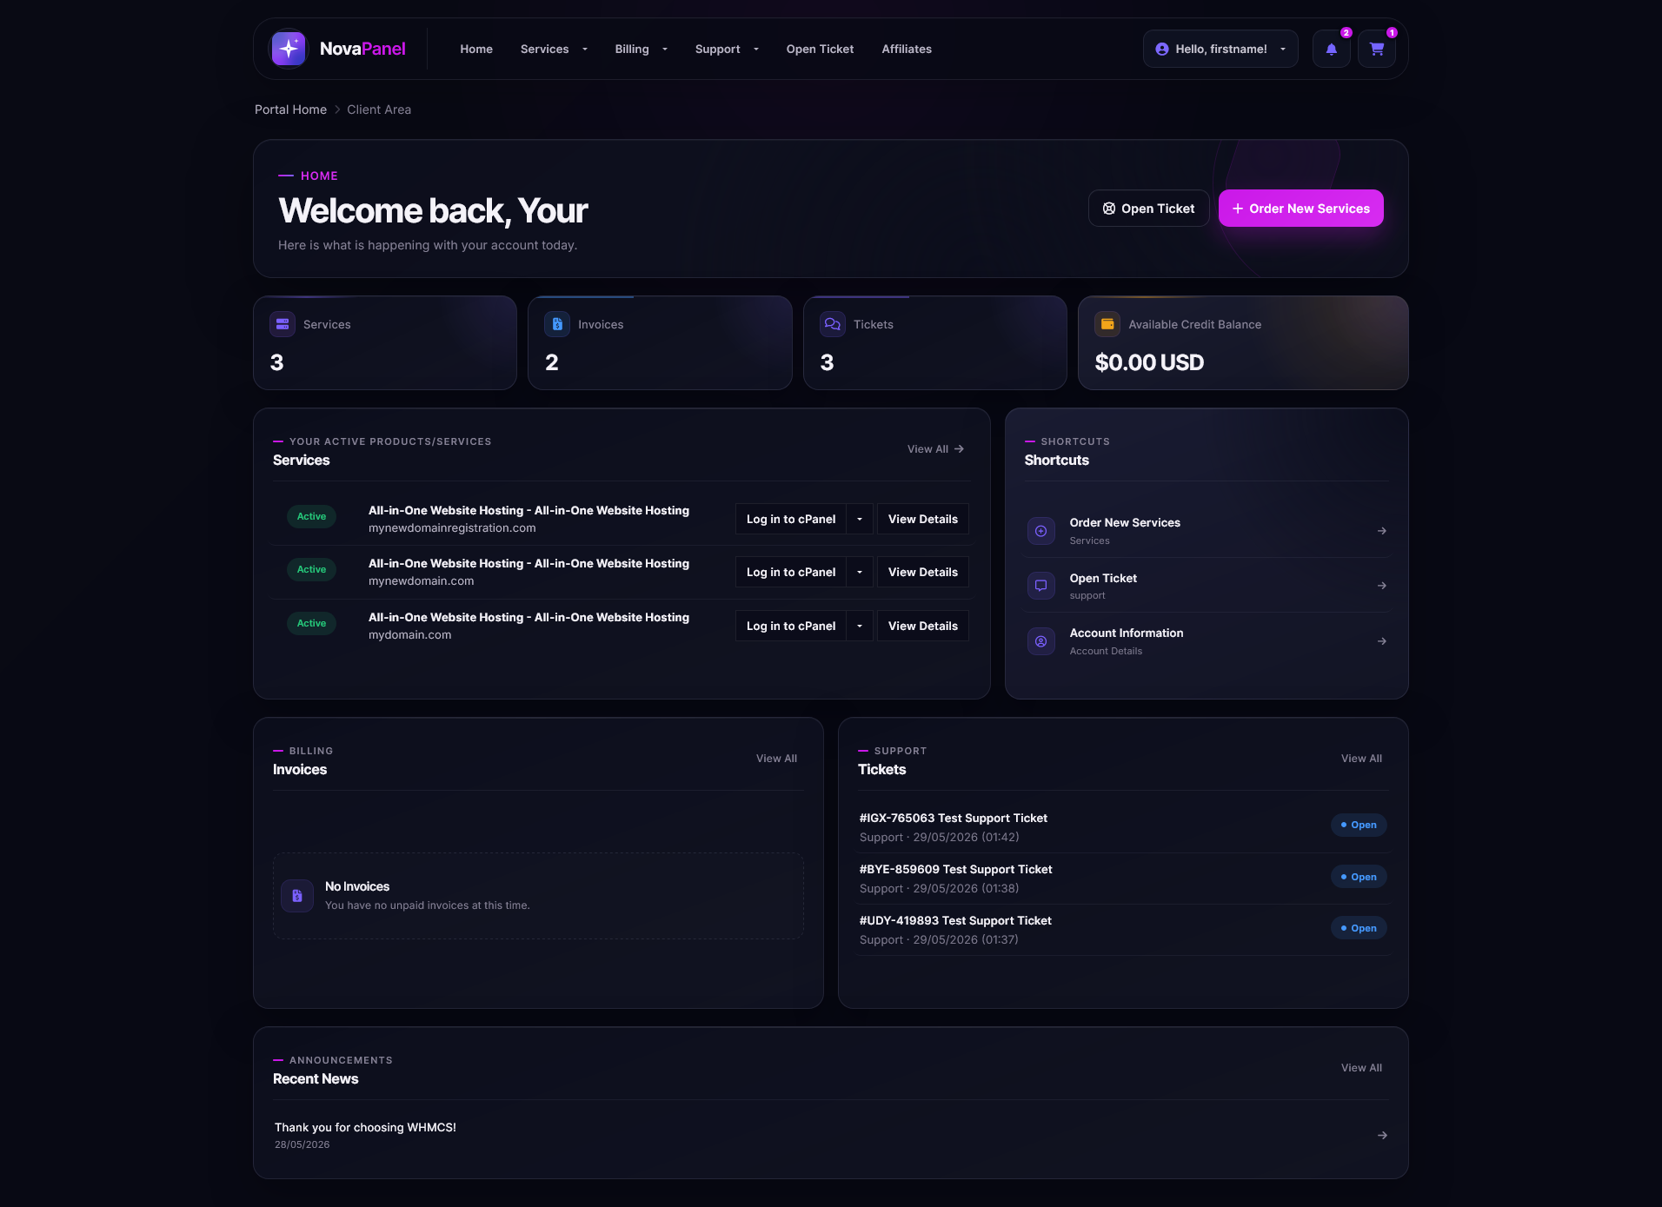Click the Services stat card icon
This screenshot has height=1207, width=1662.
click(x=282, y=324)
